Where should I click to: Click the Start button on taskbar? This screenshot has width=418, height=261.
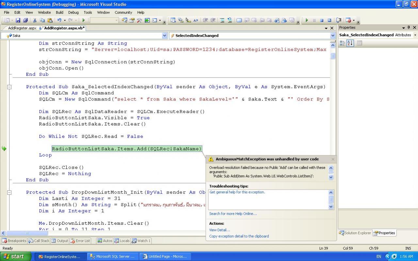click(16, 256)
